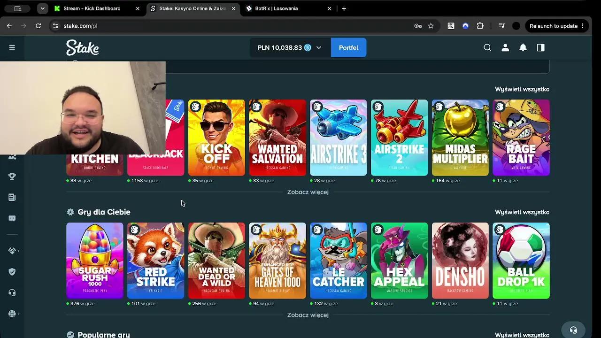Toggle the right side panel icon
The width and height of the screenshot is (601, 338).
coord(541,47)
